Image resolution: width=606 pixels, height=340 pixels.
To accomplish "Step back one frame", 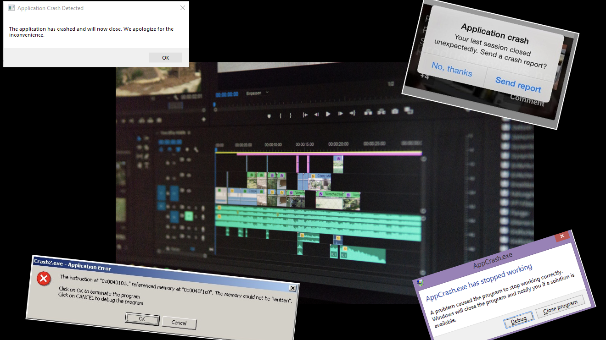I will pyautogui.click(x=316, y=115).
